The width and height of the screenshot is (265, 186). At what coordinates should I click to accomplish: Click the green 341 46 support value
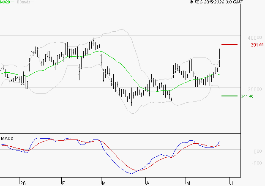click(x=247, y=96)
